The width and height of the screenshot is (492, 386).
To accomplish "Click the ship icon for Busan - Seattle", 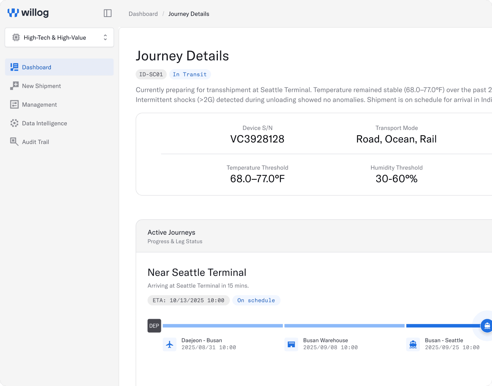I will pos(413,345).
